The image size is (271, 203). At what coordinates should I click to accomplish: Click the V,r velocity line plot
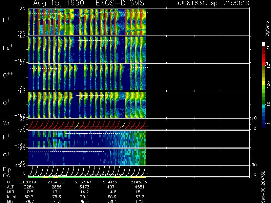pos(87,124)
